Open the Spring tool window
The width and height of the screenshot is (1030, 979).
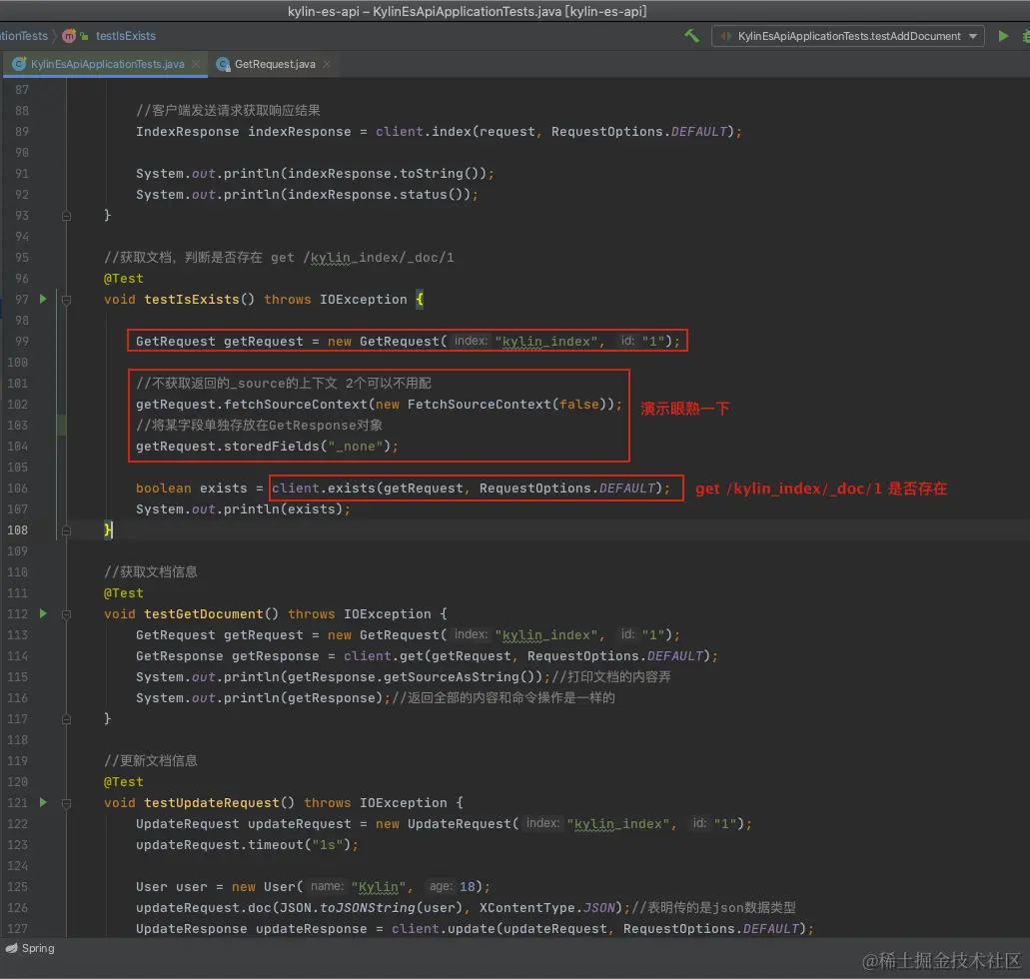[30, 948]
